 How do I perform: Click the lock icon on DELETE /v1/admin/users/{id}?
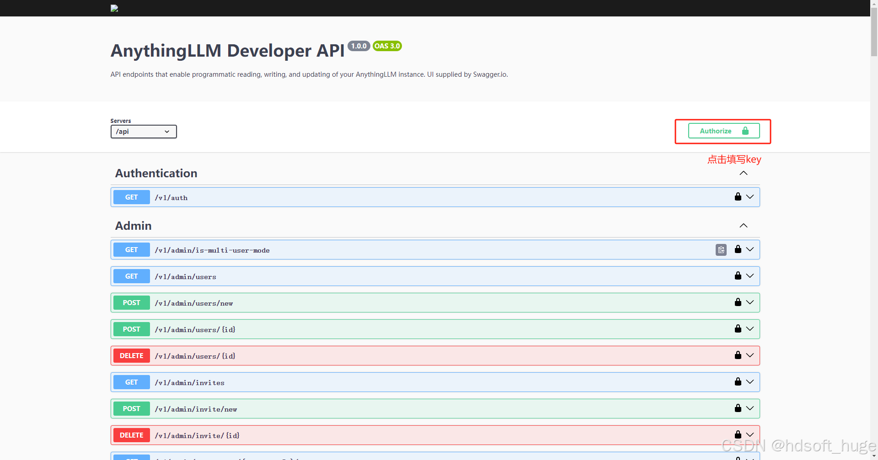tap(738, 355)
